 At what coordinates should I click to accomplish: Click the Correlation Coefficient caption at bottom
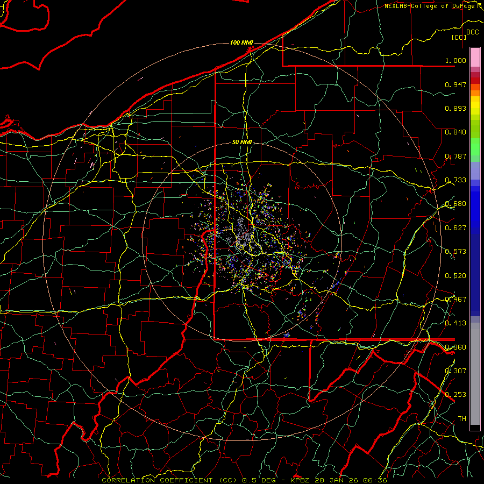pos(244,480)
